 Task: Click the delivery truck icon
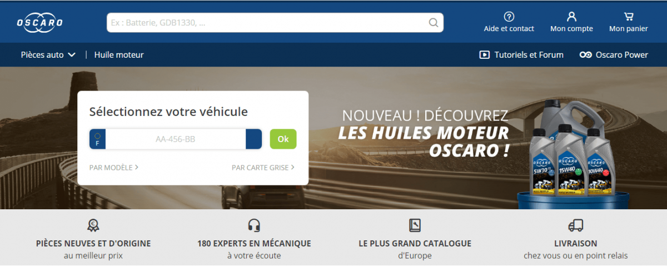tap(576, 225)
